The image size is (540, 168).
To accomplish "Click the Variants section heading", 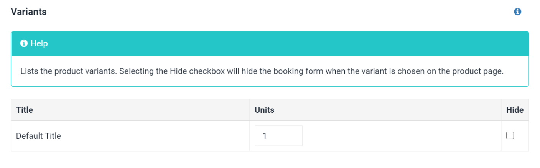I will [x=29, y=12].
